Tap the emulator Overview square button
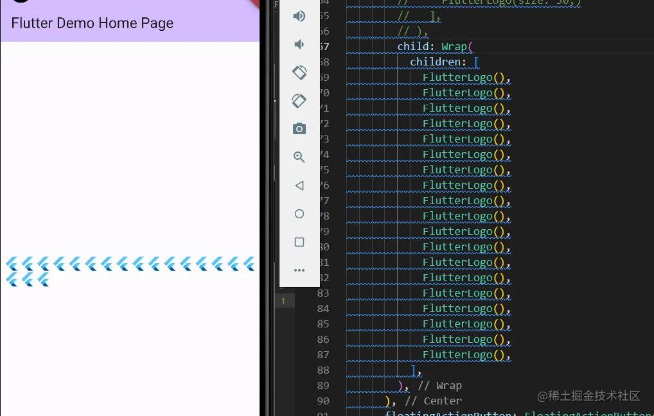The image size is (654, 416). point(299,242)
